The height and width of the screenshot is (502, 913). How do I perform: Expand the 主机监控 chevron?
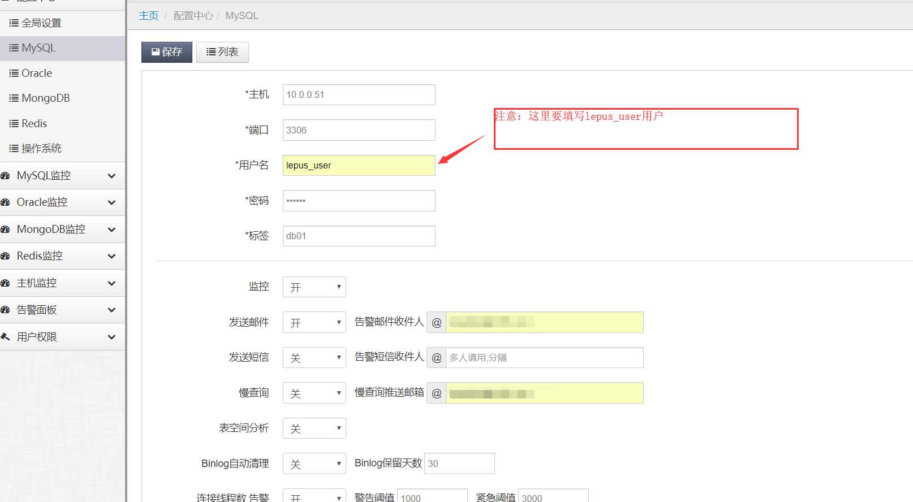click(x=111, y=283)
